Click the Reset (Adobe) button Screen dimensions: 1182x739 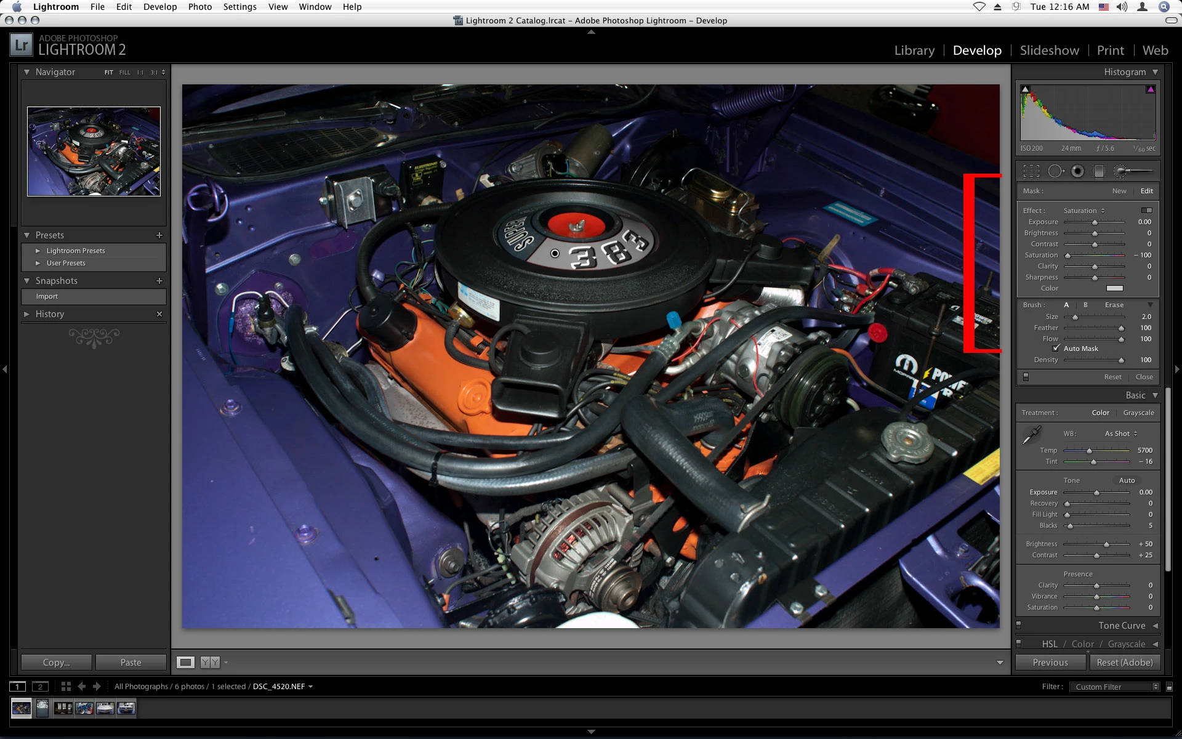(1124, 663)
